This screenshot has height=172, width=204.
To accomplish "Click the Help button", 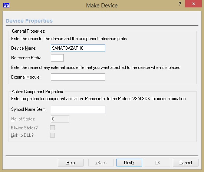I will coord(70,163).
